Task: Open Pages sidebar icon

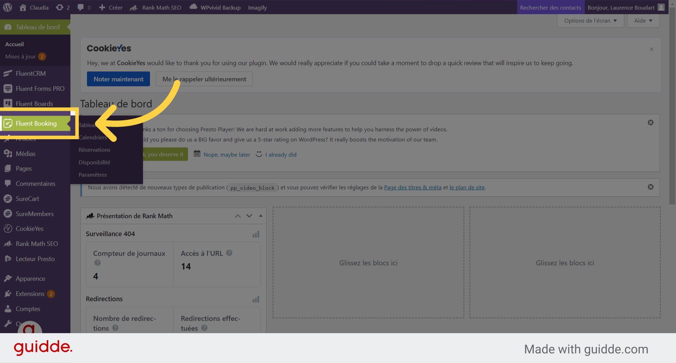Action: pos(8,168)
